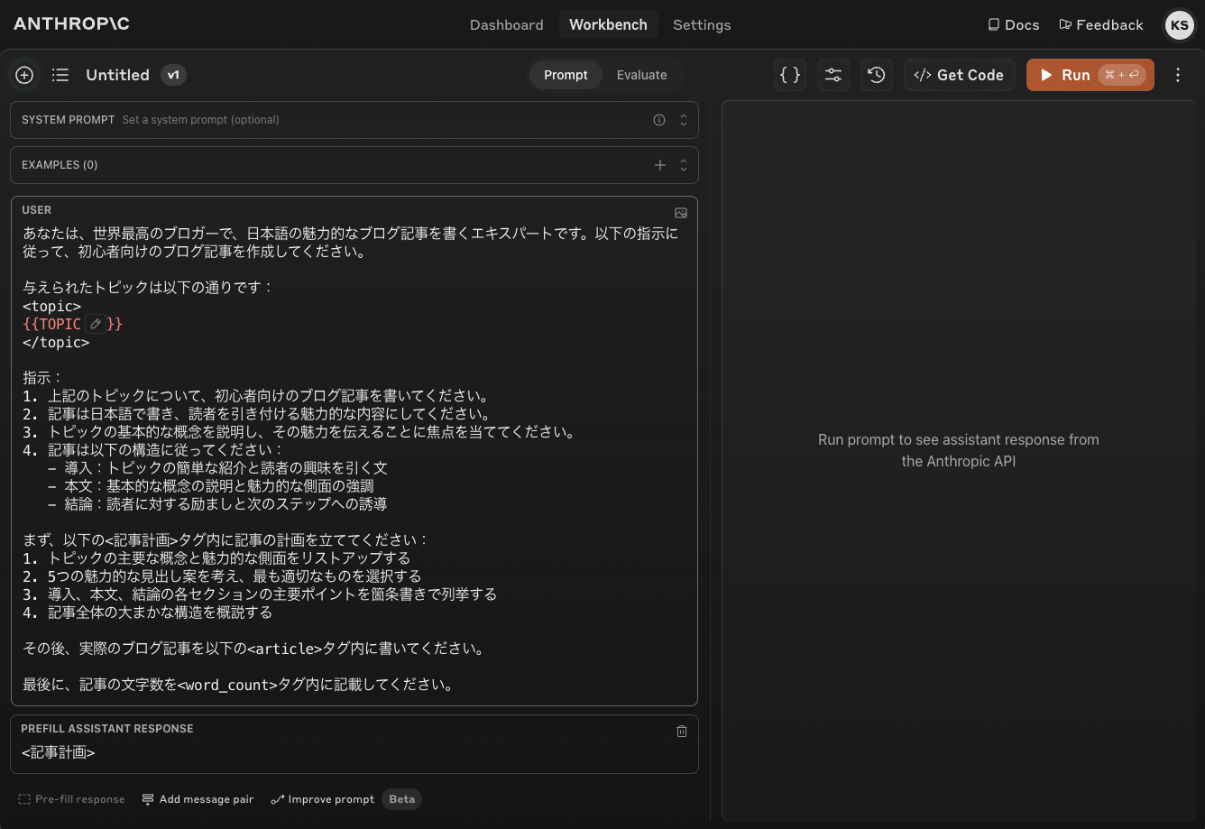Switch to the Evaluate tab

click(x=642, y=75)
